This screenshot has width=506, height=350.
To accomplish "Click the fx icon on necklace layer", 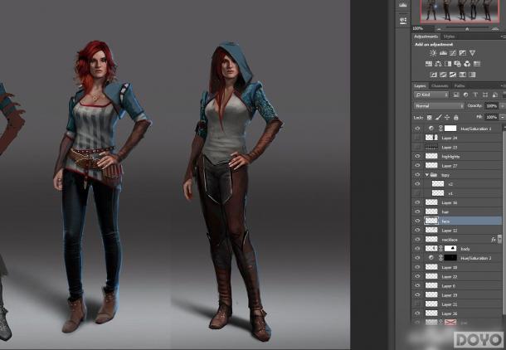I will (x=493, y=240).
